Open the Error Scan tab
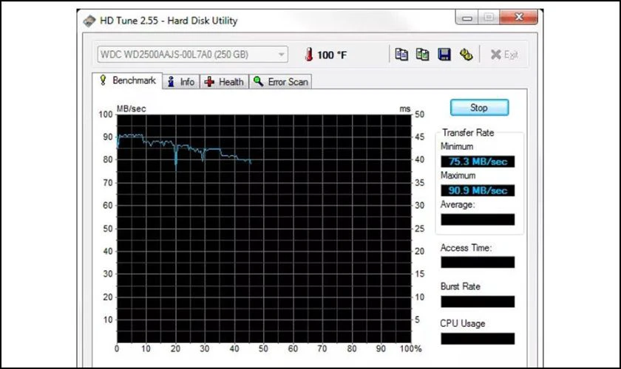The image size is (621, 369). 280,82
